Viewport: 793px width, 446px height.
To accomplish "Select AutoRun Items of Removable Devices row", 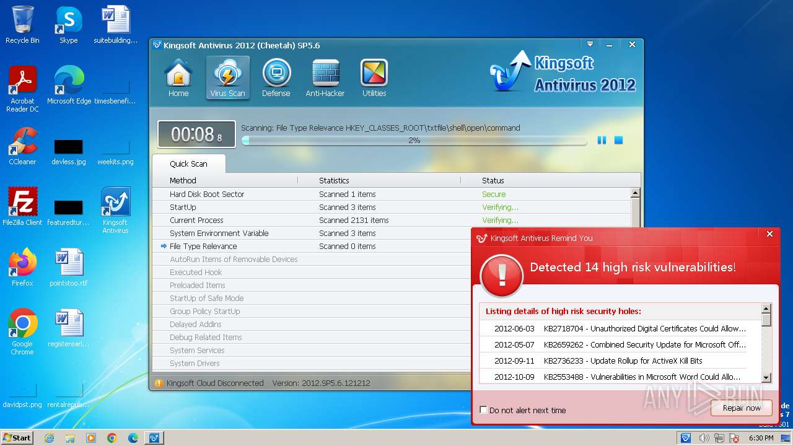I will pos(312,259).
